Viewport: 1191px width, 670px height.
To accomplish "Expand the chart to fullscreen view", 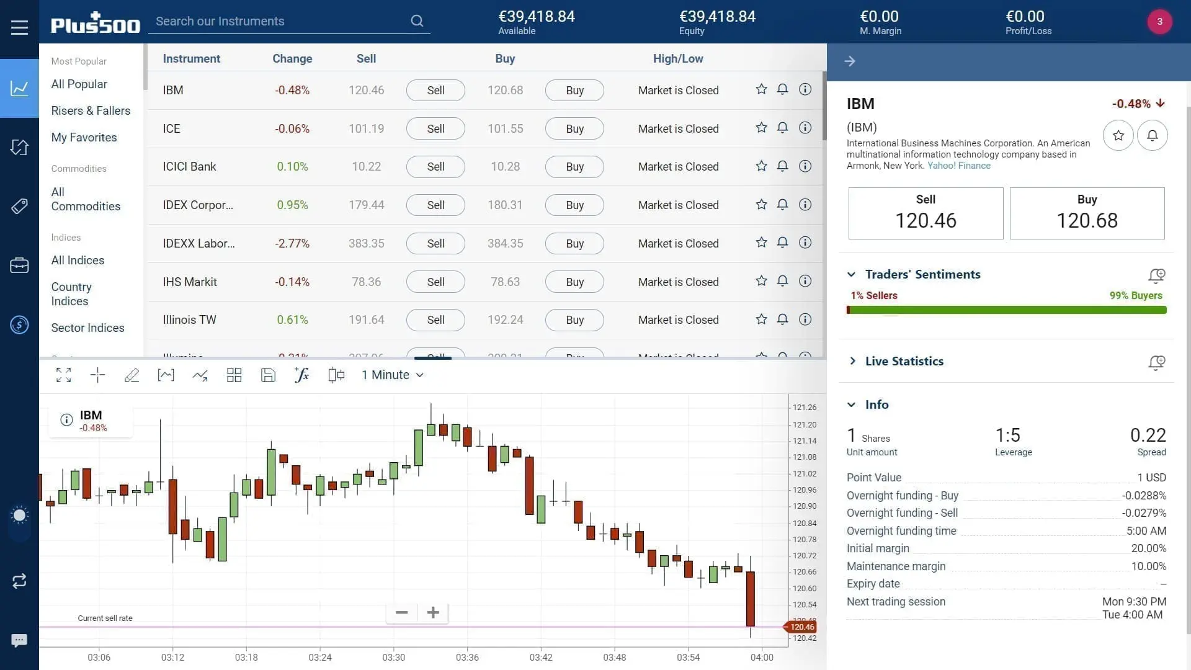I will pos(63,375).
